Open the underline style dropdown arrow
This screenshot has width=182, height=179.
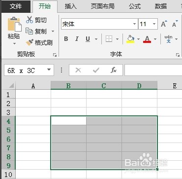[96, 39]
